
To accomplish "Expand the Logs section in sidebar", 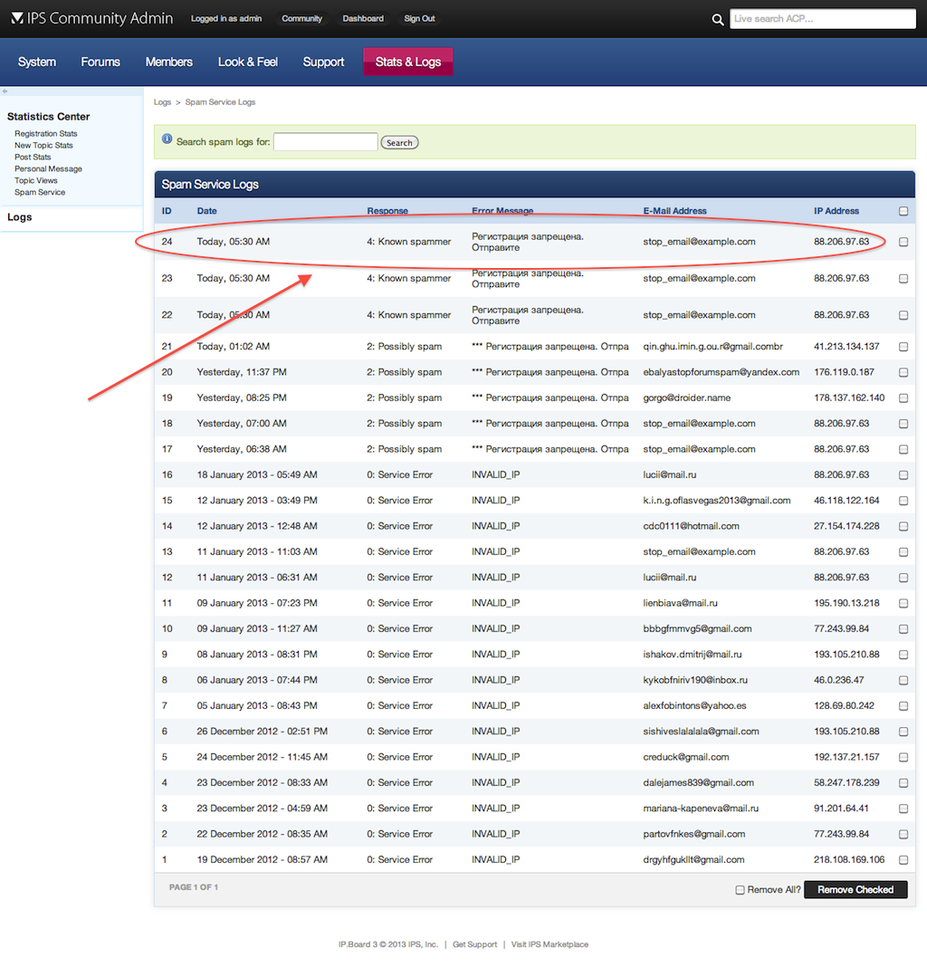I will (20, 217).
